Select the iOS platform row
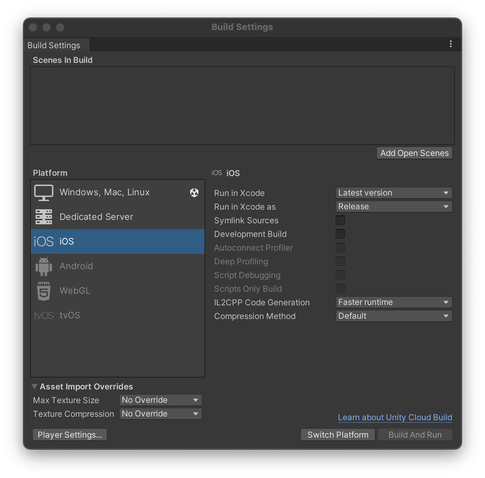This screenshot has height=478, width=485. 118,241
